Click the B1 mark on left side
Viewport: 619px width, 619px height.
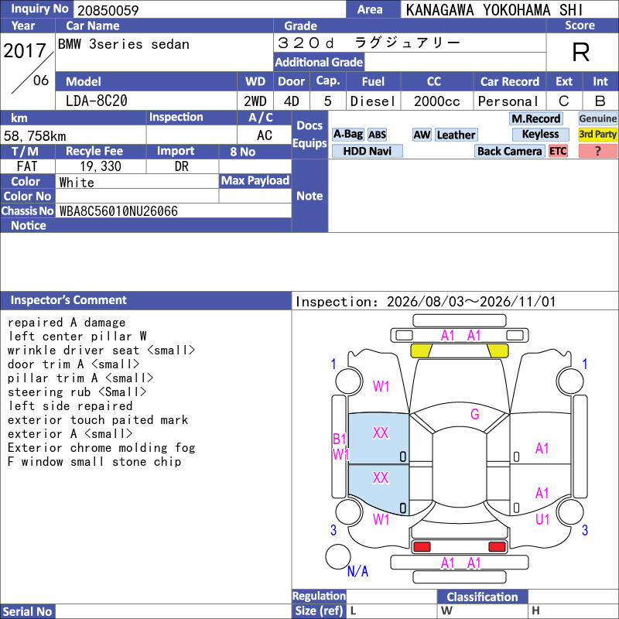point(340,439)
